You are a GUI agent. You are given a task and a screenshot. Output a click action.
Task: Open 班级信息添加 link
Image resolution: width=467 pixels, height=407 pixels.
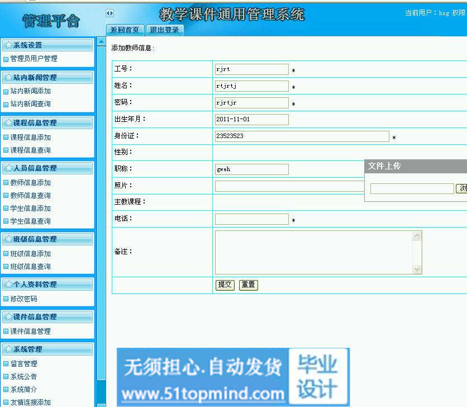click(x=31, y=254)
